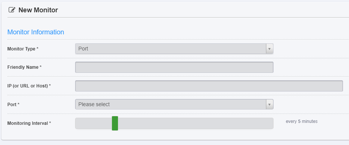
Task: Click the slider track left of green handle
Action: click(x=94, y=123)
